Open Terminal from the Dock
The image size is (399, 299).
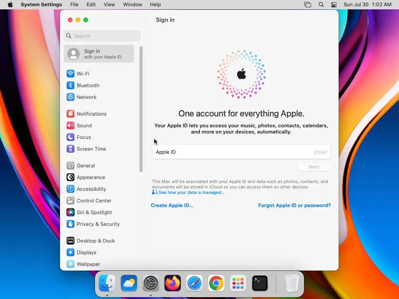point(260,283)
